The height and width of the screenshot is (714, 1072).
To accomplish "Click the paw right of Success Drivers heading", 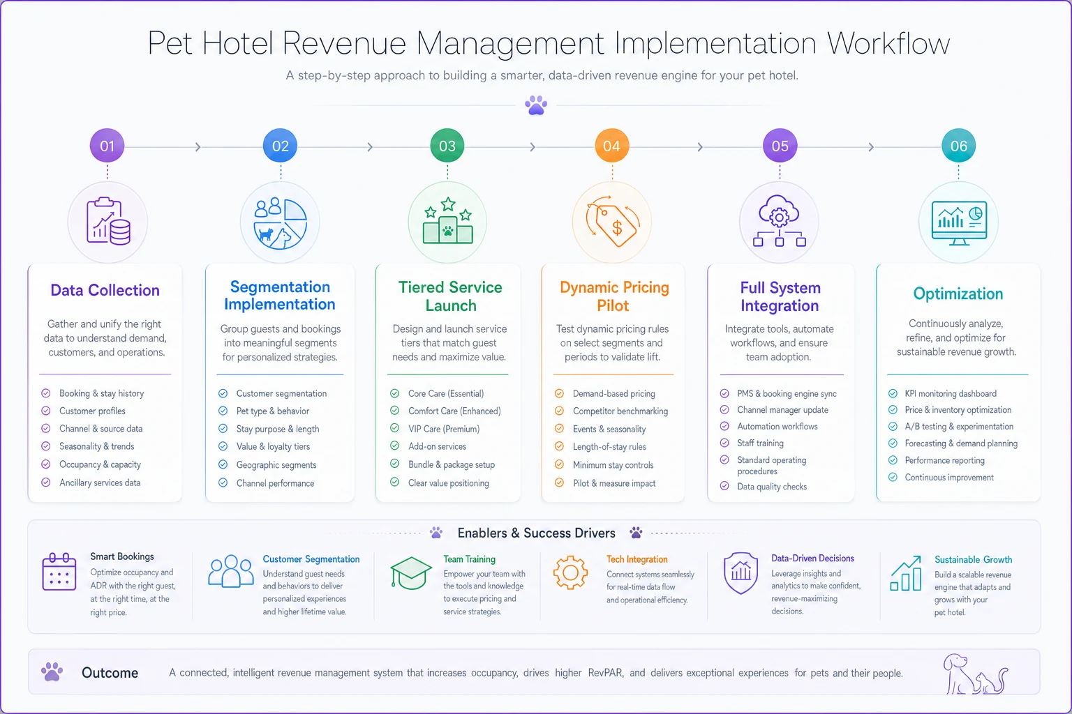I will 636,533.
